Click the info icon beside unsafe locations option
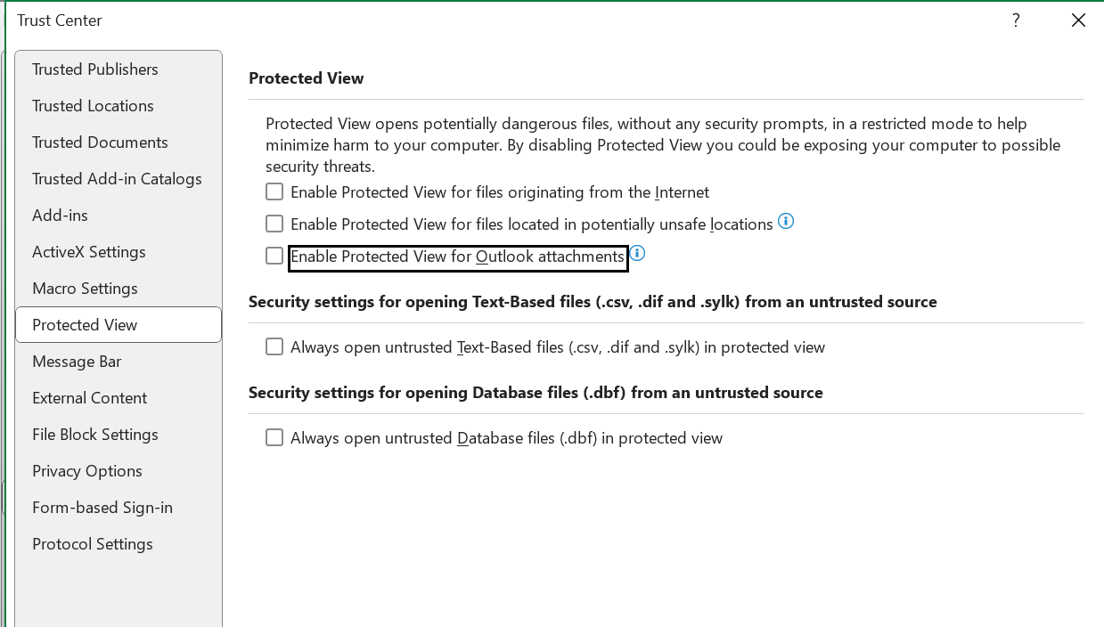 click(x=786, y=223)
